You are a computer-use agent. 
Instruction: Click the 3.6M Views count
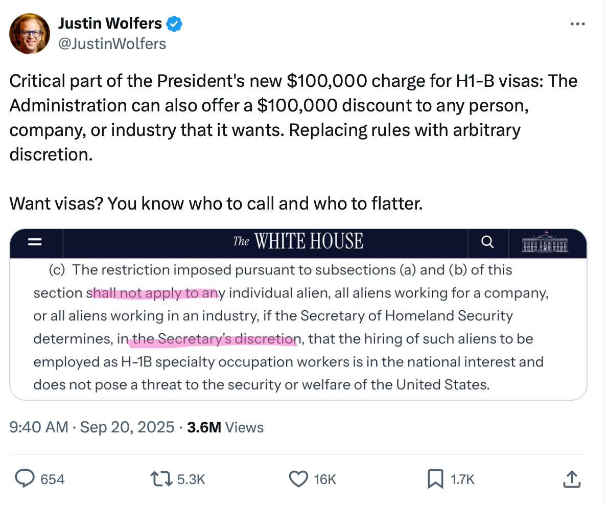[225, 427]
